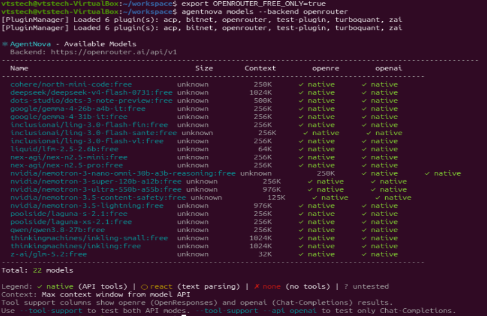Click google/gemma-4-31b-it:free model name

point(69,117)
